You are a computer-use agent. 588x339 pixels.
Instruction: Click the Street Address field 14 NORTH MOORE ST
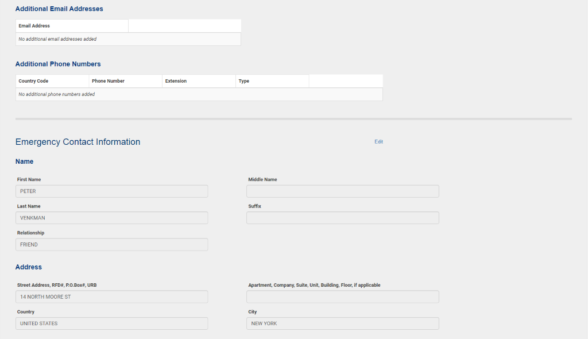pyautogui.click(x=112, y=296)
